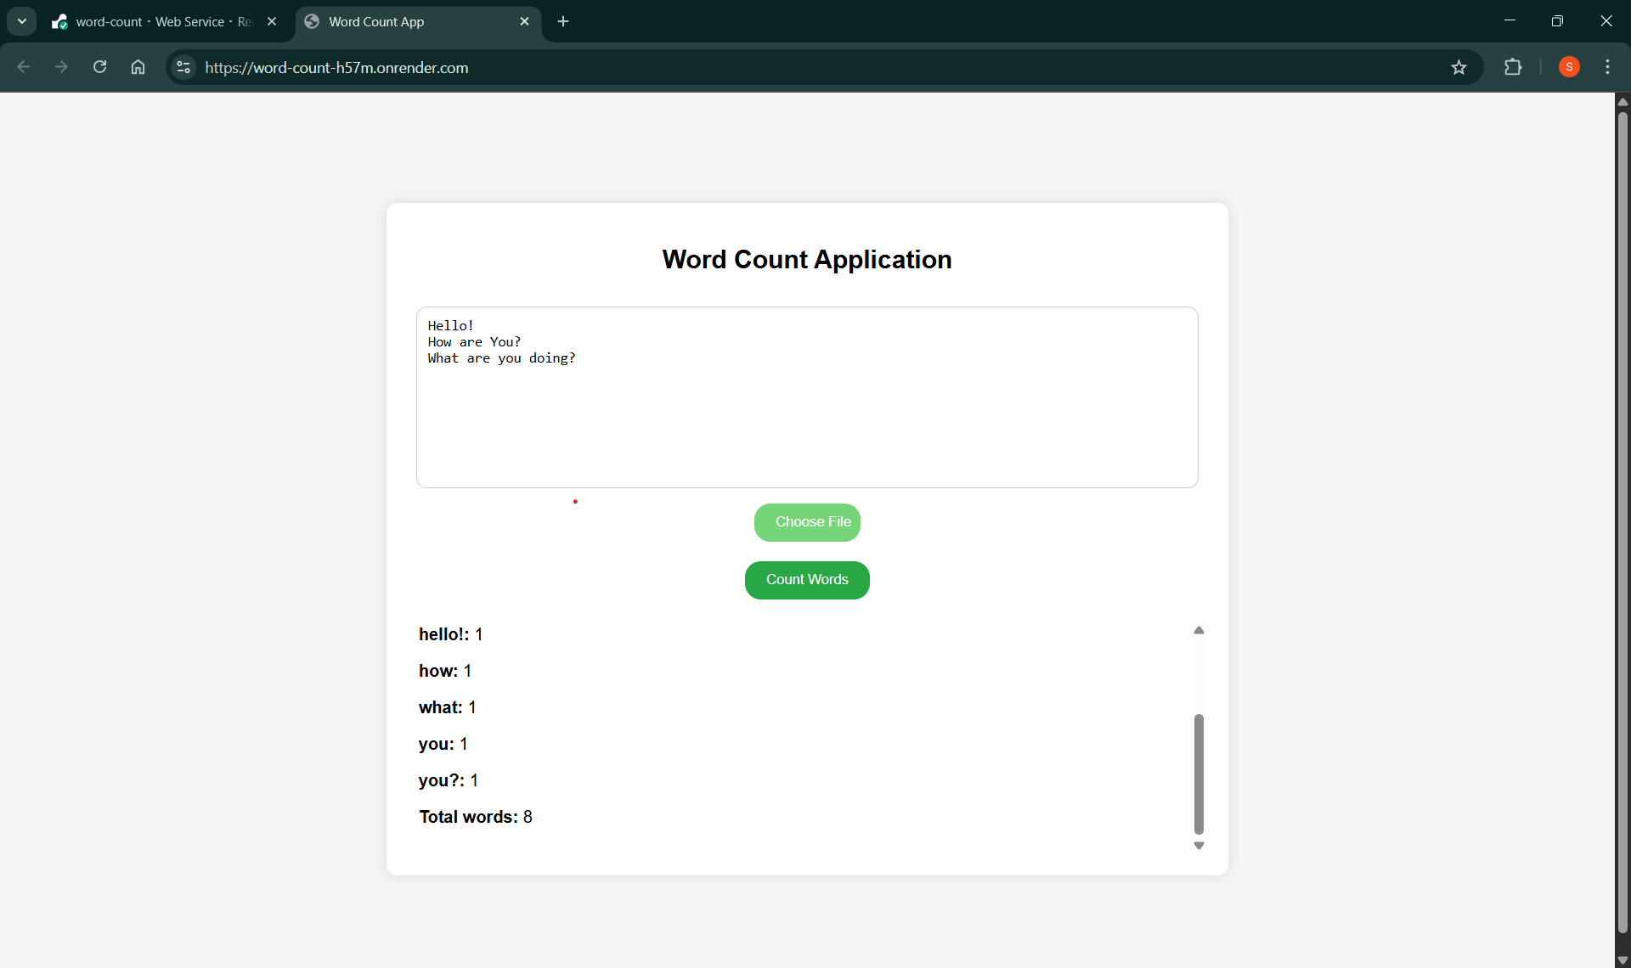
Task: Click the 'hello!: 1' result row
Action: point(450,634)
